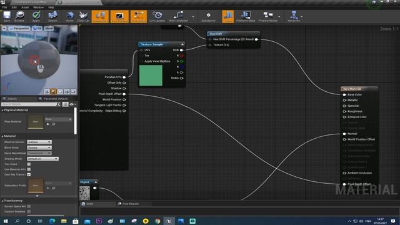This screenshot has width=400, height=225.
Task: Toggle Use Material Attributes checkbox
Action: [29, 169]
